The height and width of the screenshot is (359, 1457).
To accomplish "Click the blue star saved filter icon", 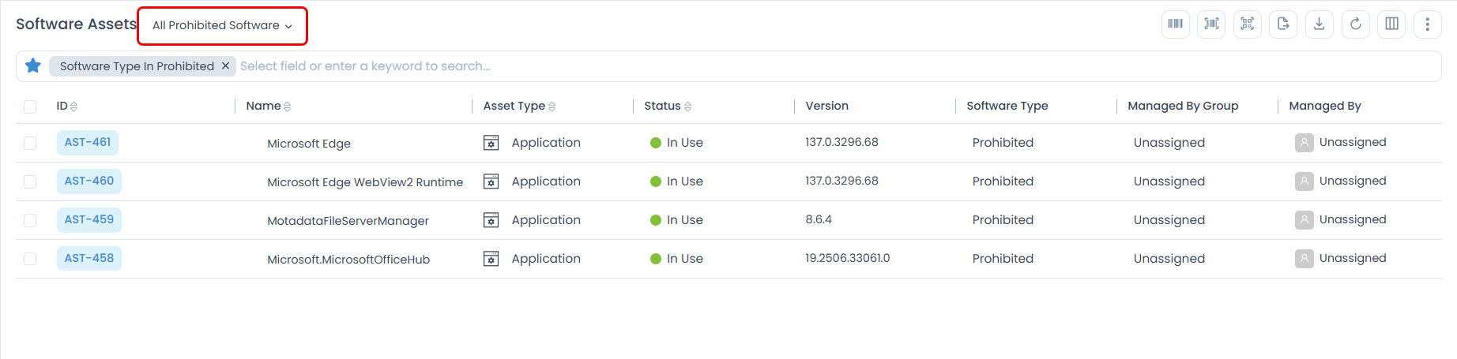I will click(33, 66).
